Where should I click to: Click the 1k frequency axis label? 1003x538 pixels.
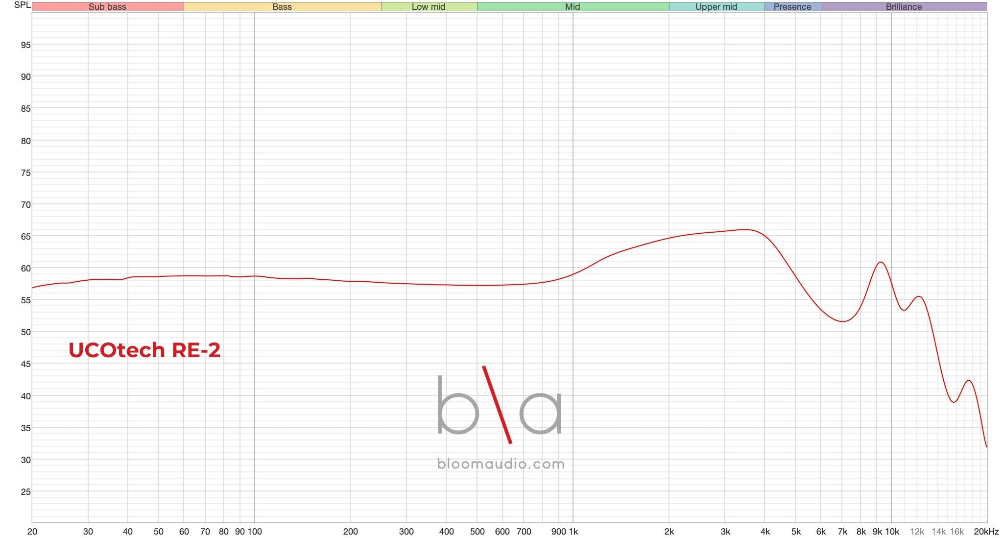573,532
